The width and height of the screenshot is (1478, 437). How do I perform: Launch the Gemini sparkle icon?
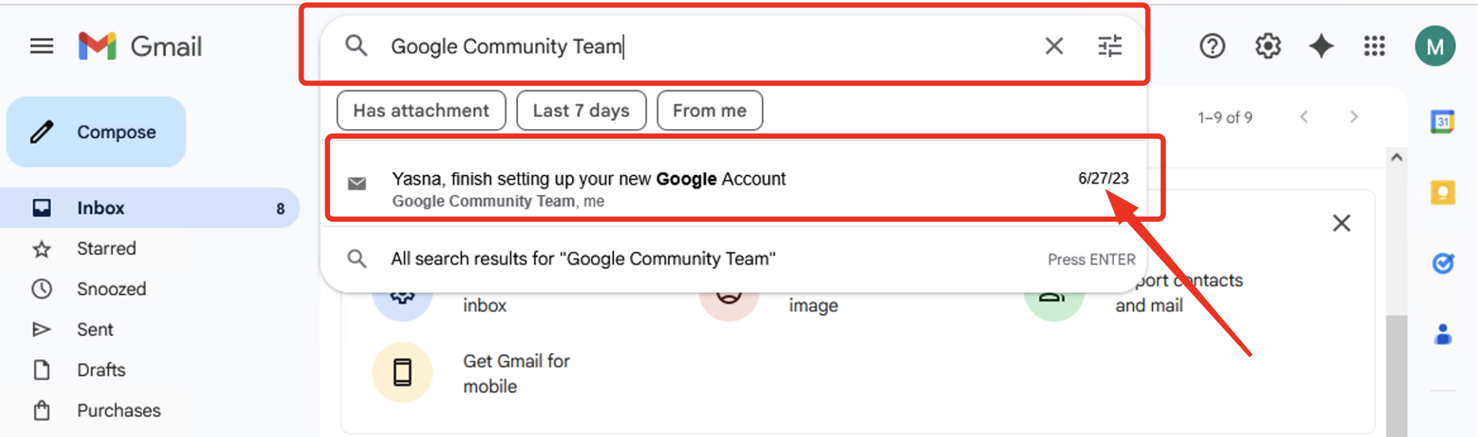click(1321, 46)
